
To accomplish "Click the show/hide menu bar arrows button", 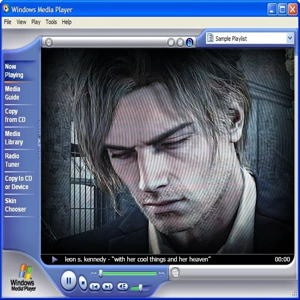I will pos(49,42).
